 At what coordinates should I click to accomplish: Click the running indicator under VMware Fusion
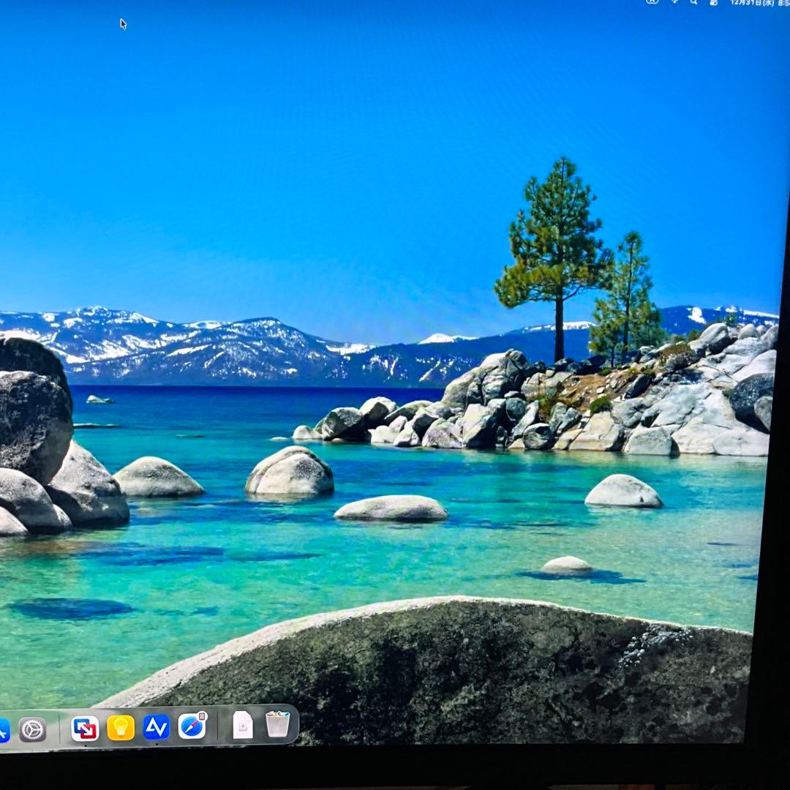click(86, 745)
